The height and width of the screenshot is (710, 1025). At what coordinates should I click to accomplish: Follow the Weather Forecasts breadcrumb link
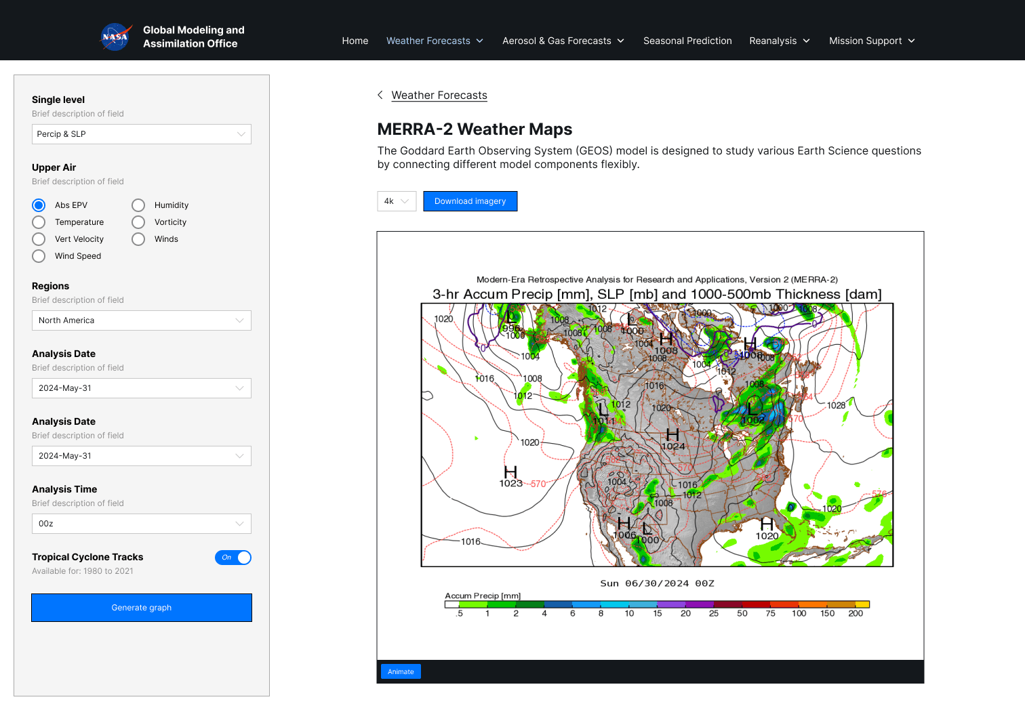click(x=439, y=96)
